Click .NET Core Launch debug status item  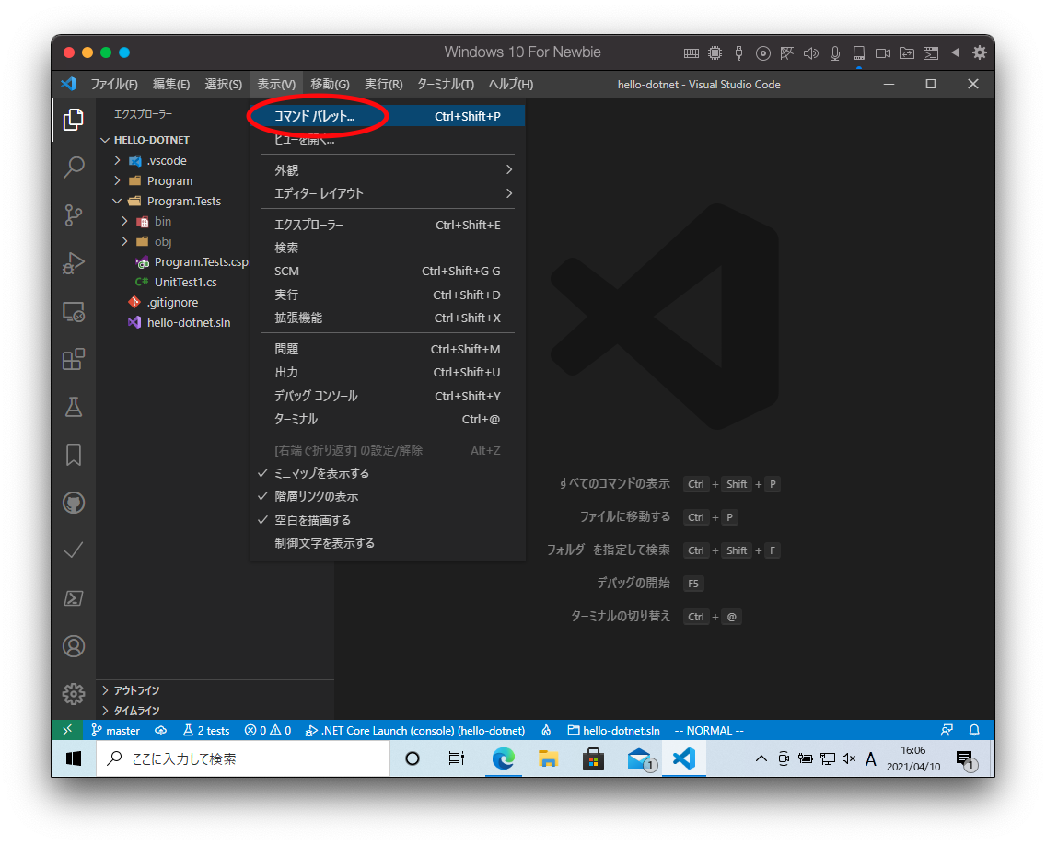coord(415,730)
